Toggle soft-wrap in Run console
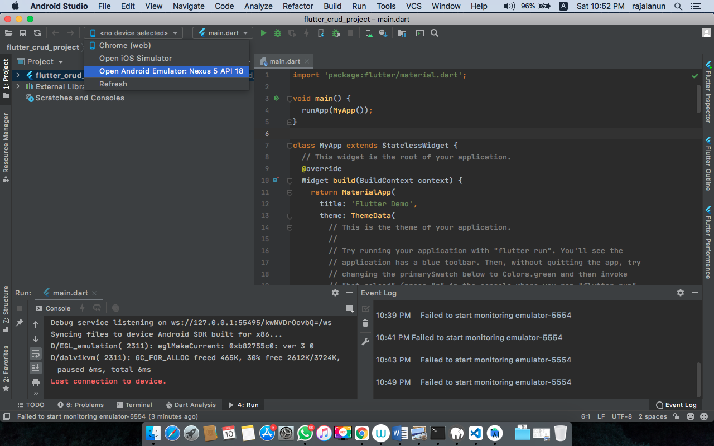714x446 pixels. click(36, 353)
